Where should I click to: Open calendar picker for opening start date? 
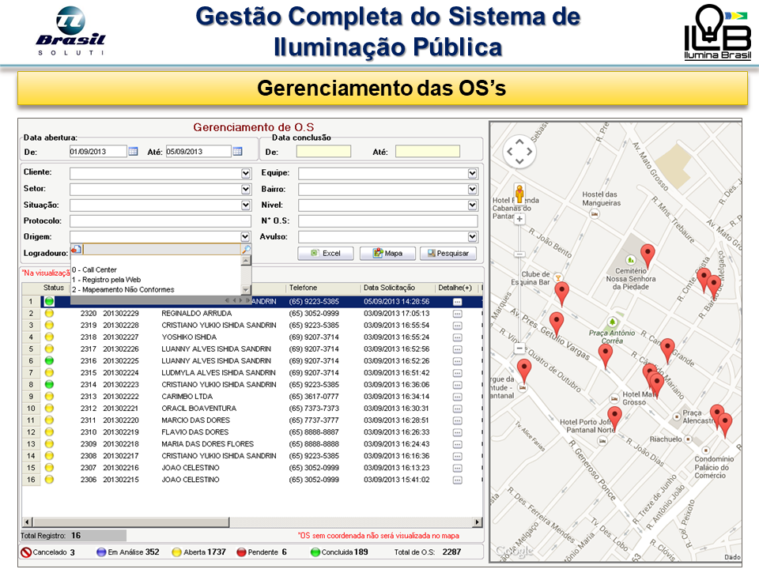133,152
